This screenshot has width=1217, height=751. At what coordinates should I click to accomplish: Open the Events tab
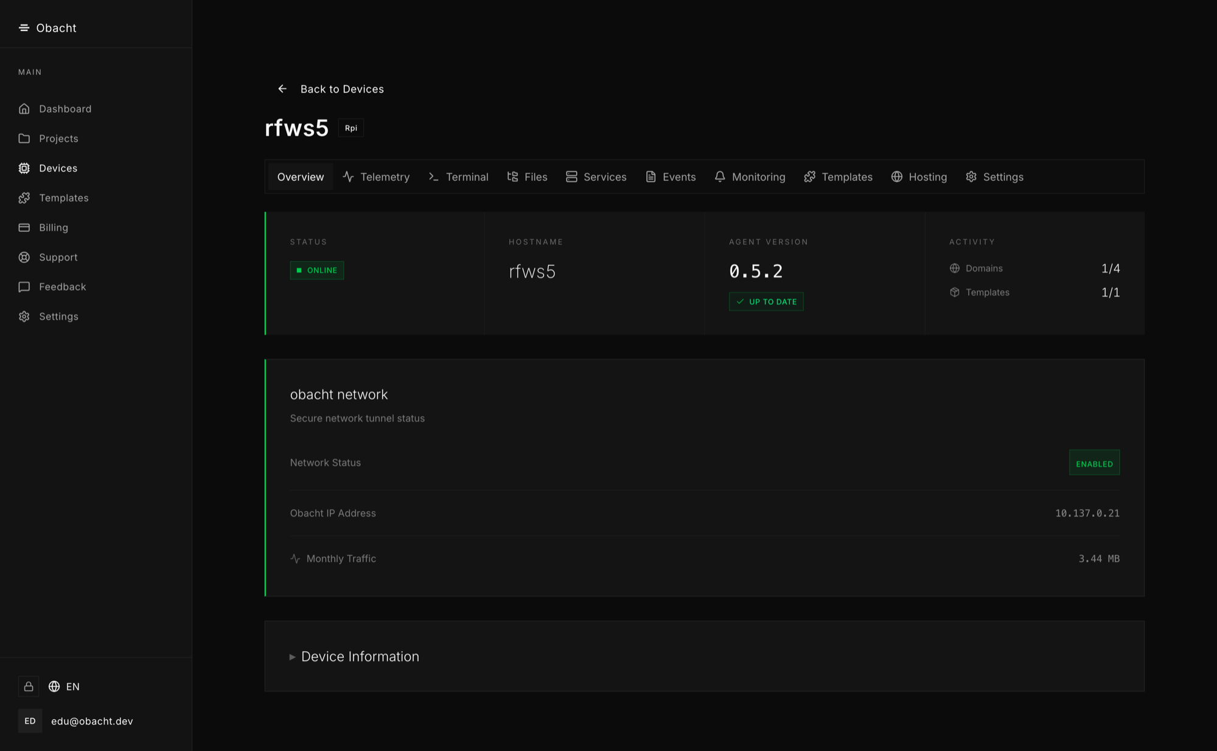pos(671,177)
